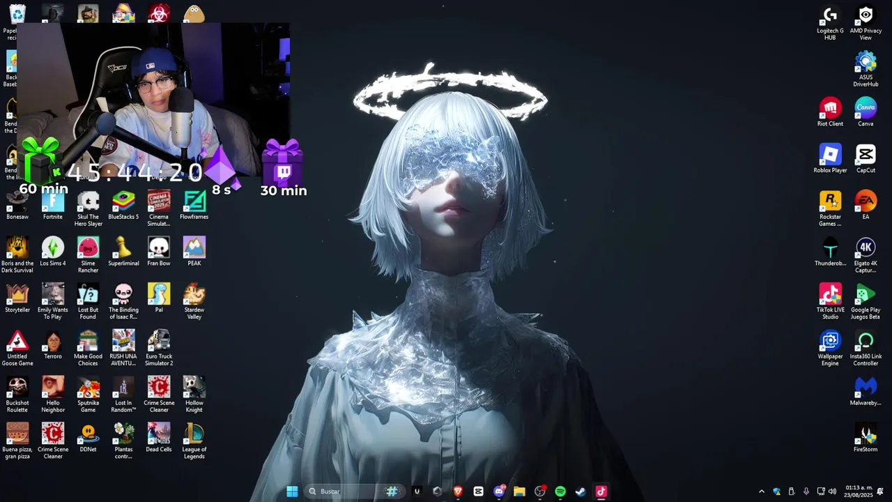The height and width of the screenshot is (502, 892).
Task: Launch Emily Wants To Play shortcut
Action: (x=52, y=302)
